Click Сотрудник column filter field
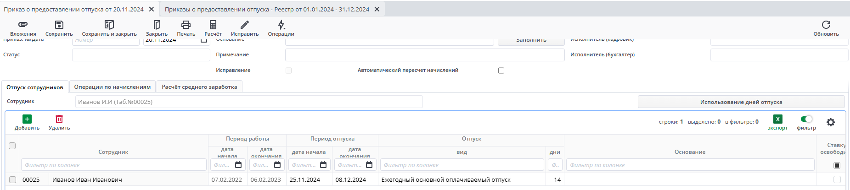This screenshot has width=850, height=190. coord(114,165)
